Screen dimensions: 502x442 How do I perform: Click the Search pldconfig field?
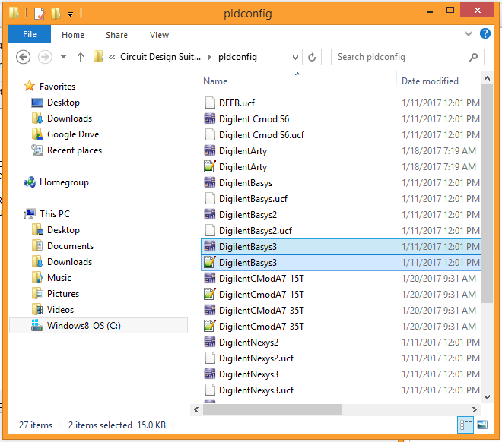coord(407,57)
